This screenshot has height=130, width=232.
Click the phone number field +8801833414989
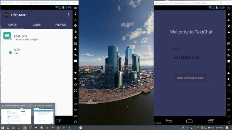pos(190,58)
